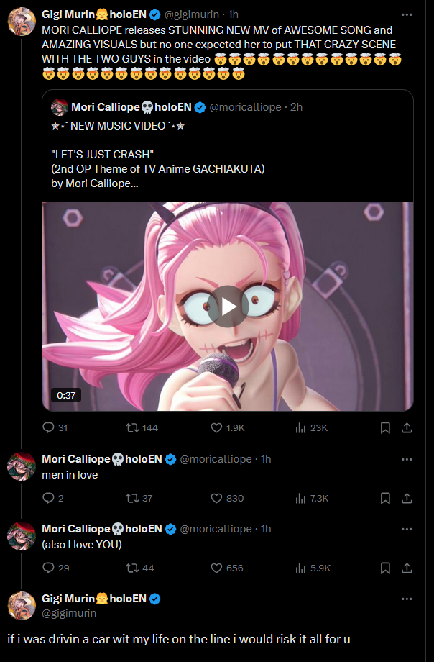
Task: Play the LET'S JUST CRASH music video
Action: click(228, 306)
